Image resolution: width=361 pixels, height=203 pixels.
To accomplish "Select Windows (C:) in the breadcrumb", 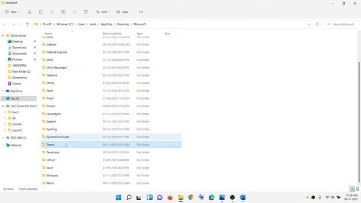I will pos(65,24).
